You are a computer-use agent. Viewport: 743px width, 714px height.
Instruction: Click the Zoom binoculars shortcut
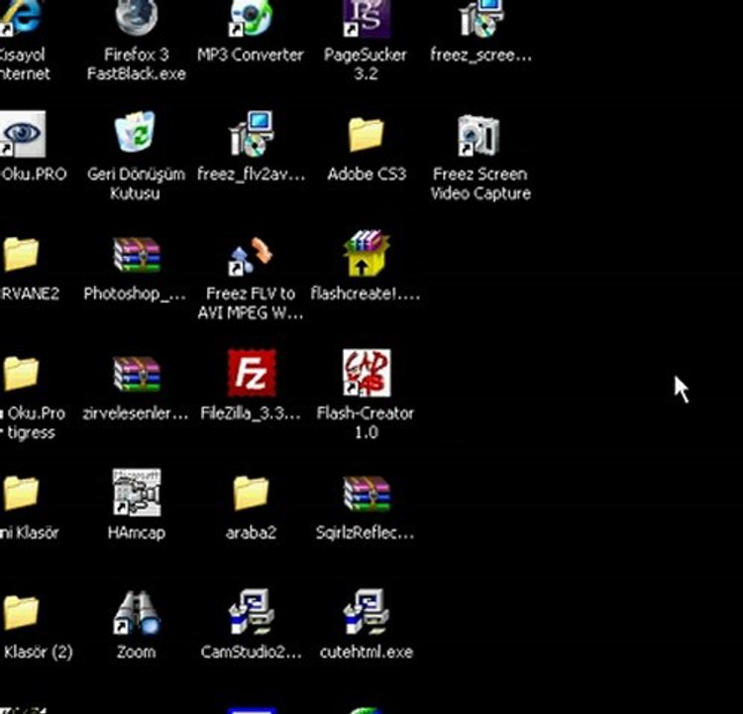pyautogui.click(x=137, y=612)
